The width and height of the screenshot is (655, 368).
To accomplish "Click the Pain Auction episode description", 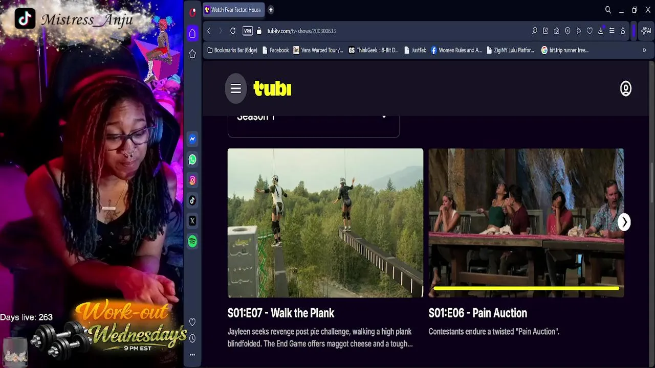I will (494, 332).
